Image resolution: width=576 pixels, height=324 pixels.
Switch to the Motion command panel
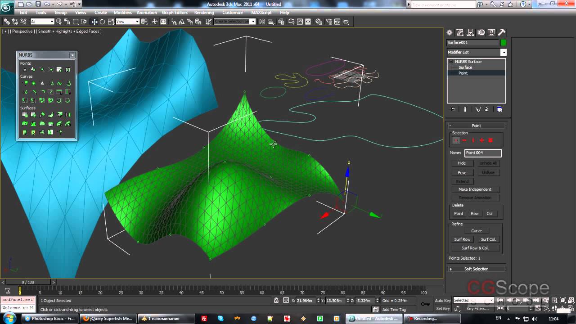[x=481, y=32]
